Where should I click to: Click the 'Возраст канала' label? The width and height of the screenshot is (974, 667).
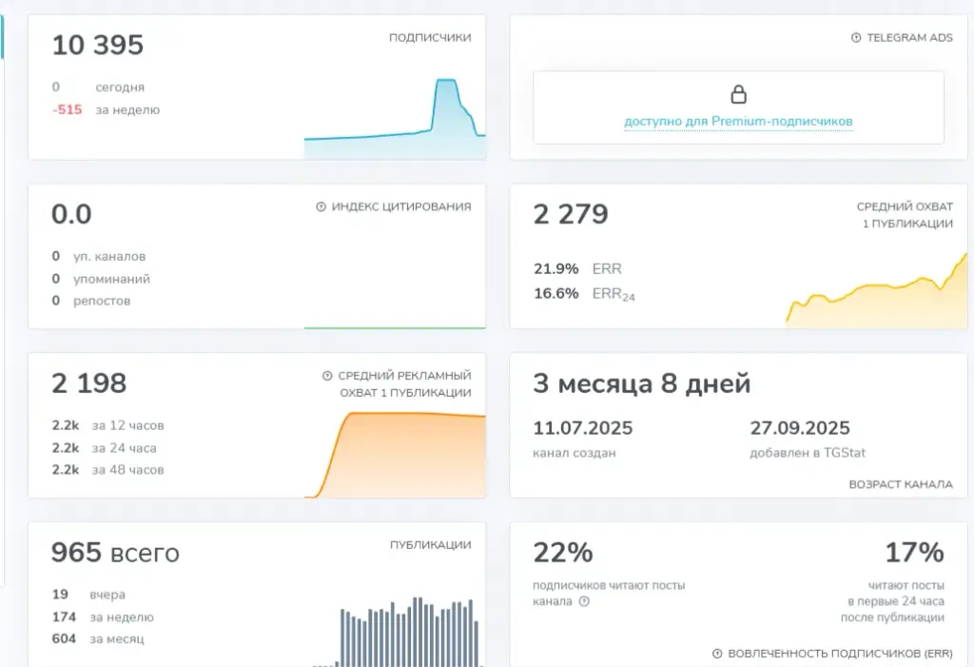[901, 484]
